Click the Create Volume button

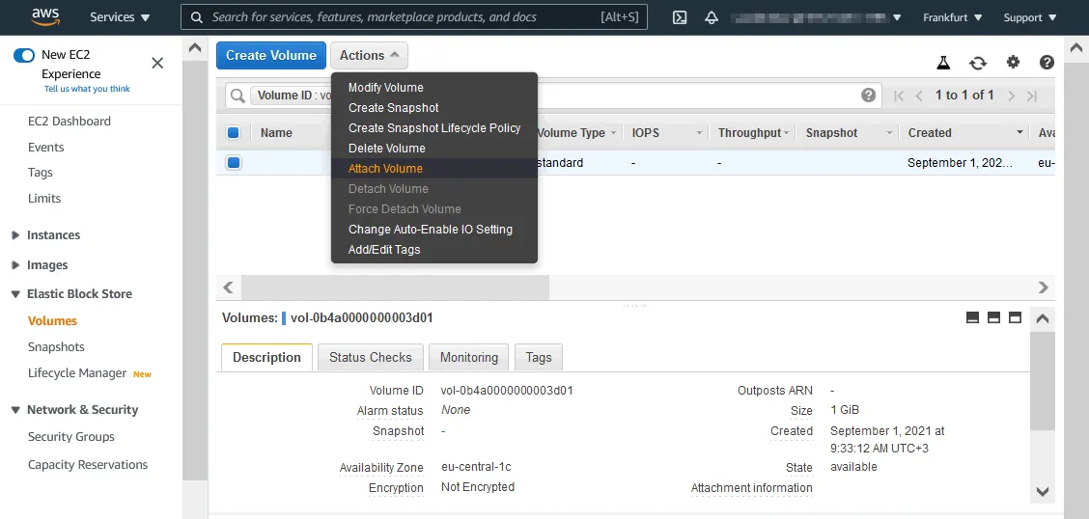pyautogui.click(x=270, y=55)
